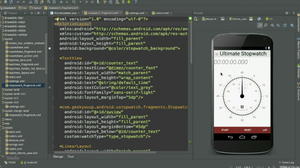Open the Event Log
Screen dimensions: 300x168
tap(286, 162)
